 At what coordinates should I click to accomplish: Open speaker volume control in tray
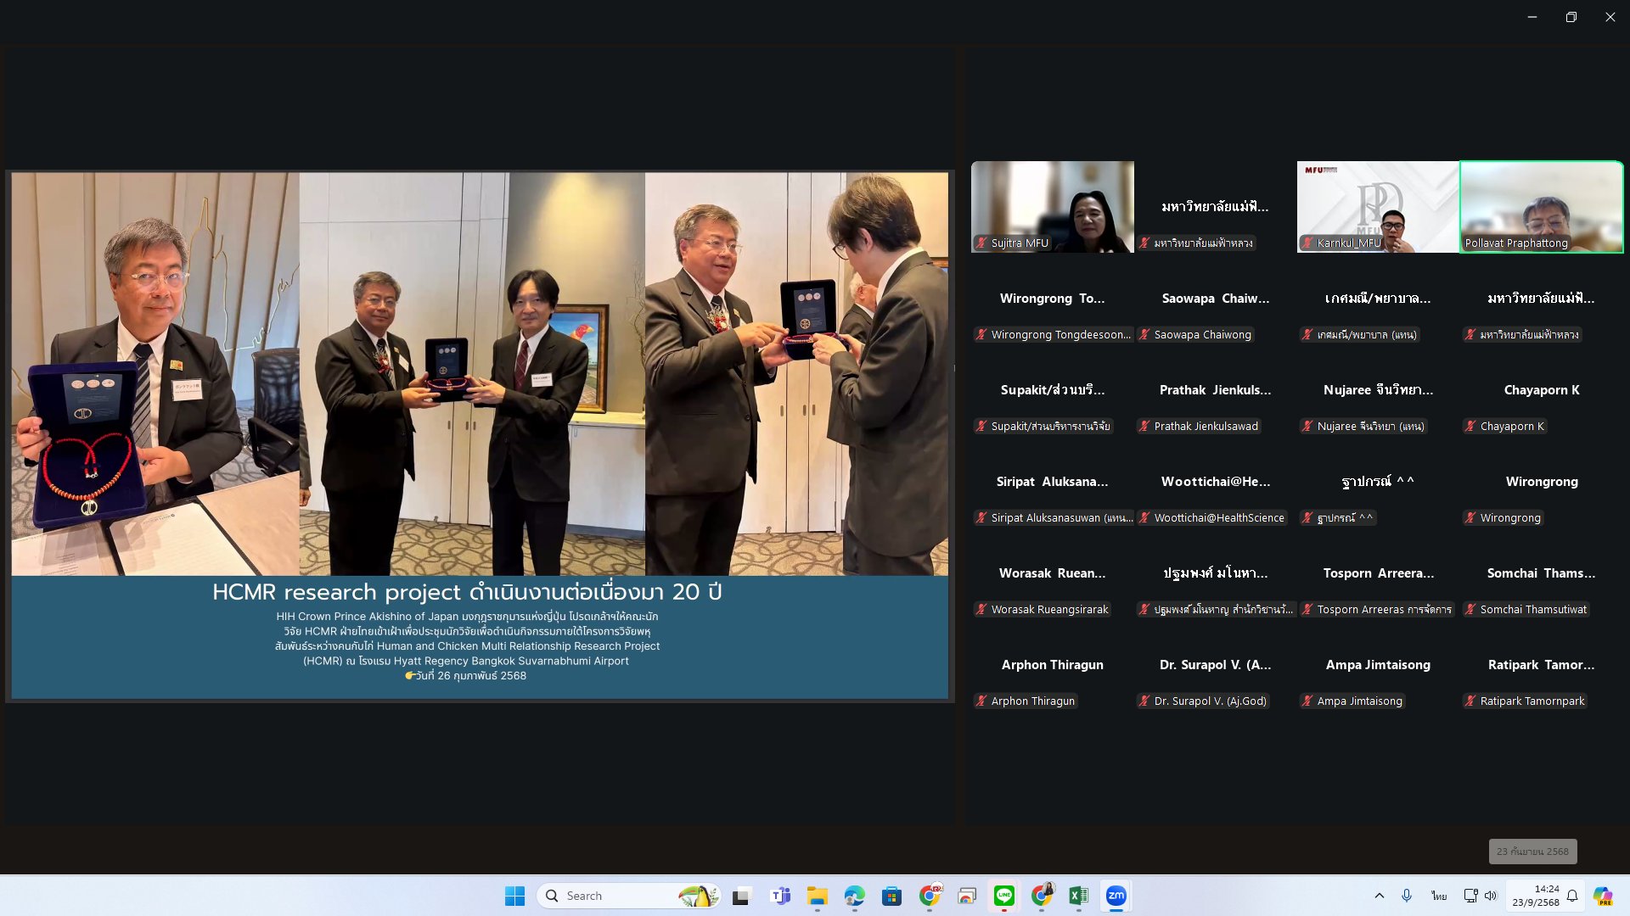tap(1491, 896)
